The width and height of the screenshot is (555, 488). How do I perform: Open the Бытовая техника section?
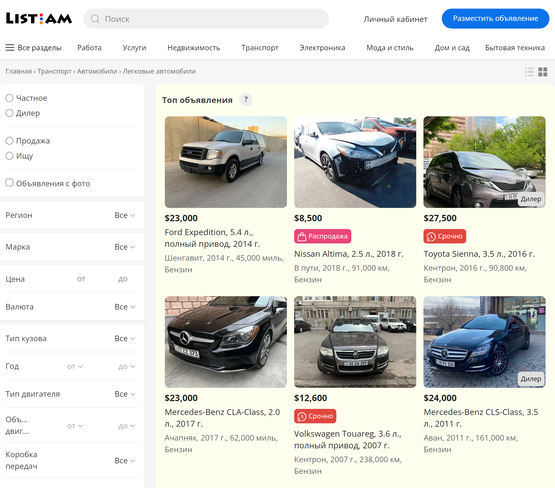[515, 48]
